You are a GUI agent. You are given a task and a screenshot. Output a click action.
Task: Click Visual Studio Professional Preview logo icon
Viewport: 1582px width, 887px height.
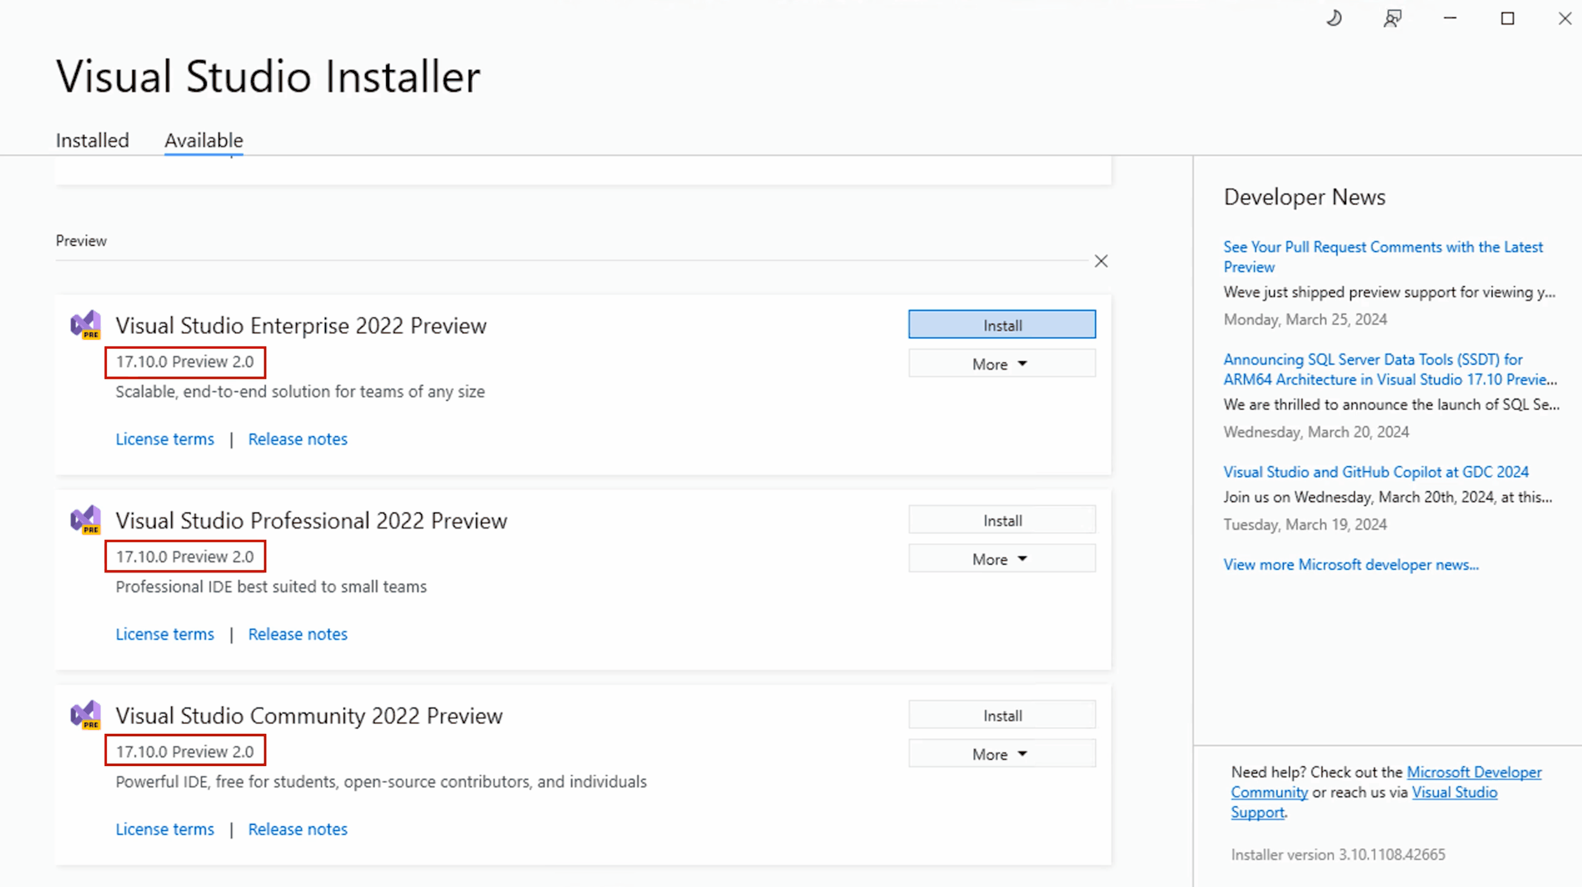[85, 520]
